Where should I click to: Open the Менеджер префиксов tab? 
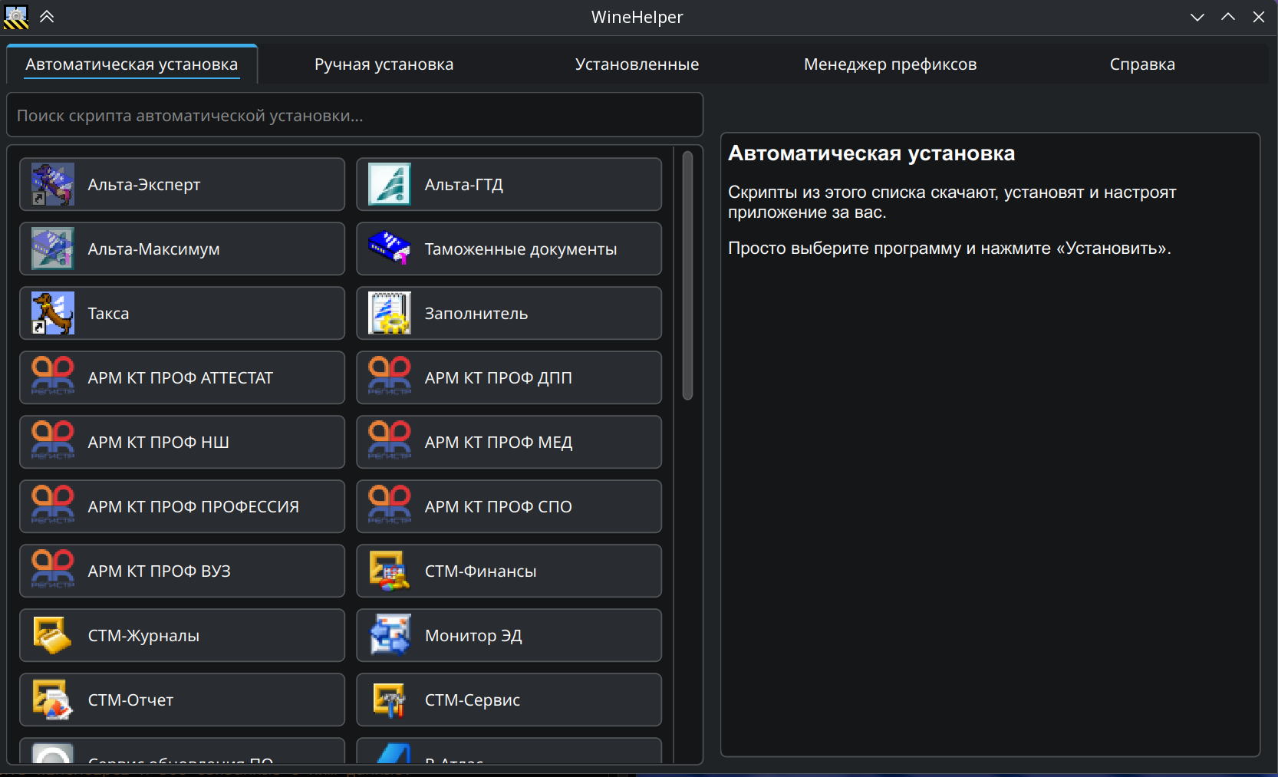(890, 64)
